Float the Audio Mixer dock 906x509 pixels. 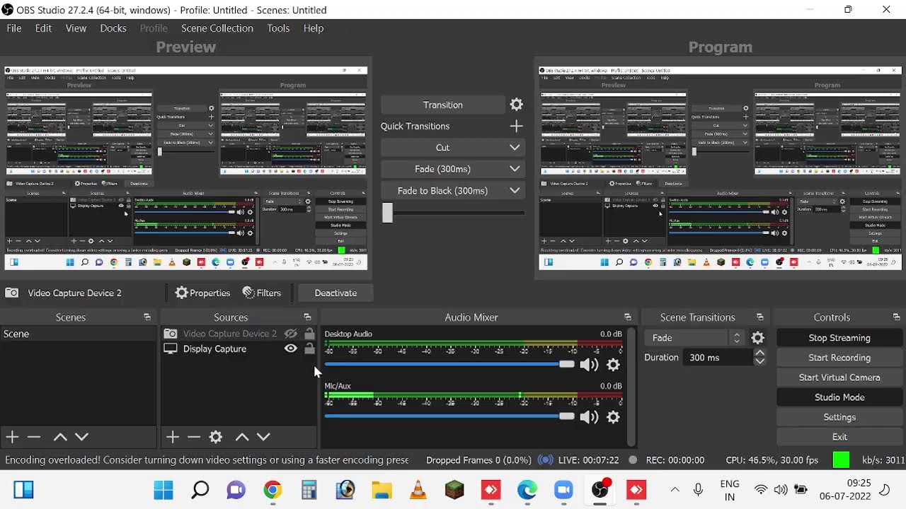628,317
